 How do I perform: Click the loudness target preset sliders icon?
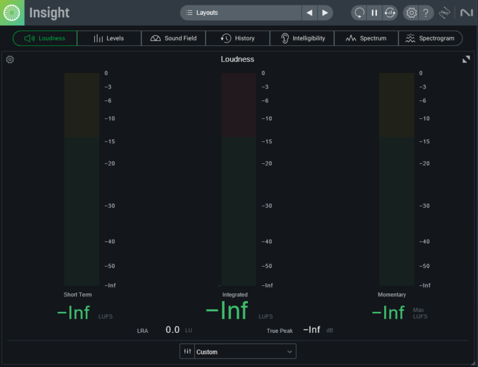pos(187,351)
